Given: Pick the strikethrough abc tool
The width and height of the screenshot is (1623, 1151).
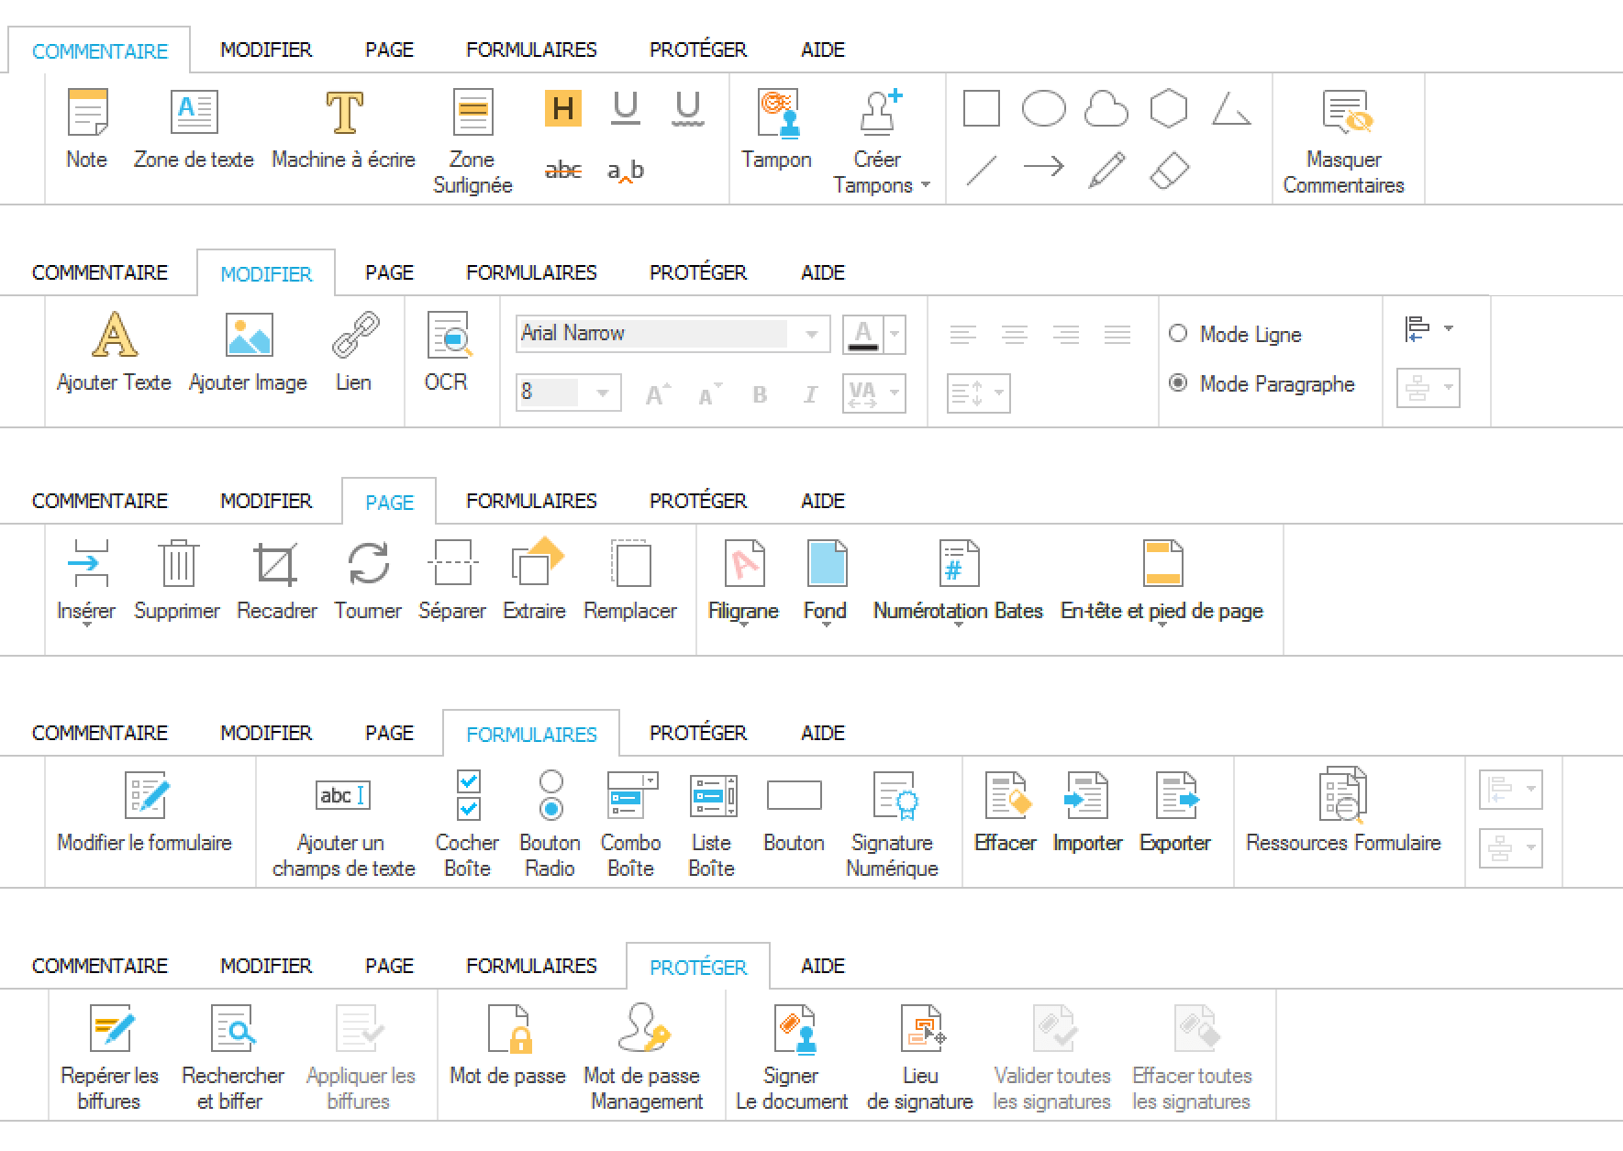Looking at the screenshot, I should [563, 170].
